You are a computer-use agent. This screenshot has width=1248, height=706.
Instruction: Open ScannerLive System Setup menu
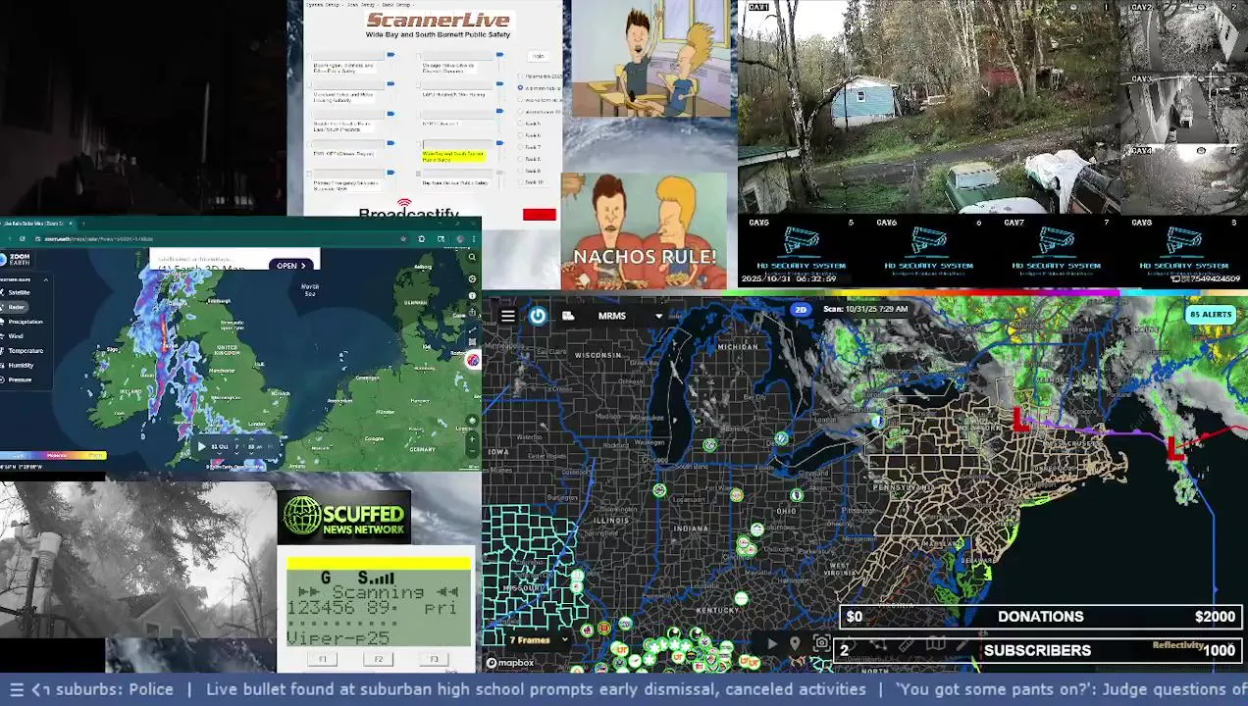click(x=323, y=5)
